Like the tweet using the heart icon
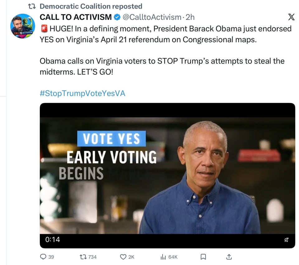The height and width of the screenshot is (265, 299). [123, 257]
